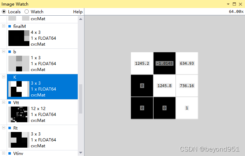
Task: Click the 12 x 12 size text
Action: [38, 108]
